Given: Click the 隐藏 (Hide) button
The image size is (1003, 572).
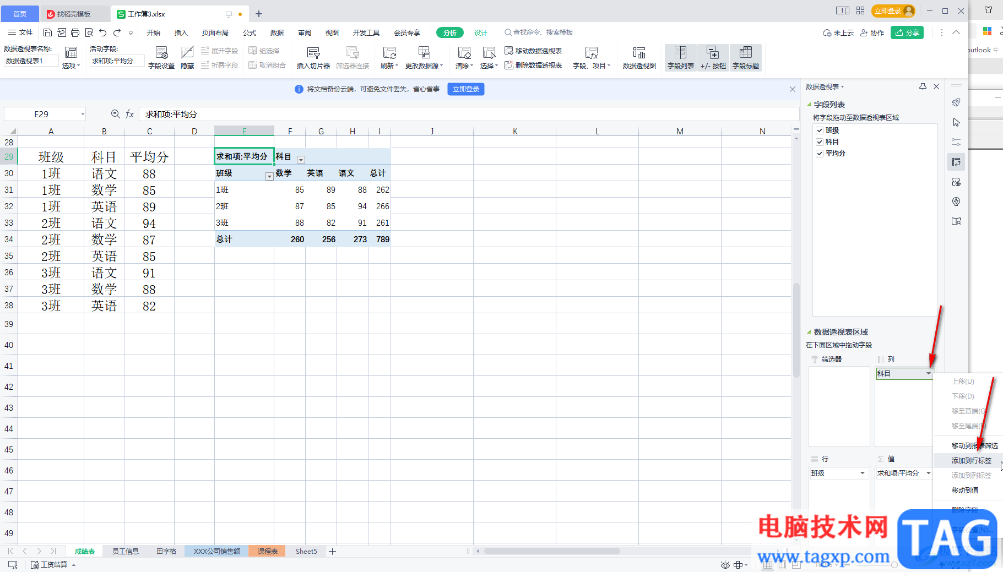Looking at the screenshot, I should point(187,58).
